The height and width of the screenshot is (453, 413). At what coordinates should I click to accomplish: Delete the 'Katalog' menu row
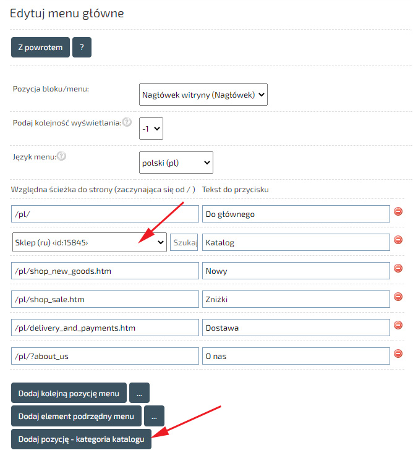pyautogui.click(x=398, y=240)
